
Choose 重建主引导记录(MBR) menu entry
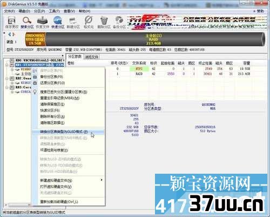tap(69, 98)
